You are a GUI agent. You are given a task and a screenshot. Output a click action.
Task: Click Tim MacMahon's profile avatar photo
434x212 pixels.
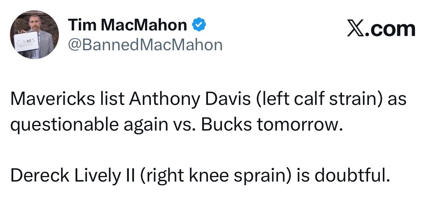34,34
